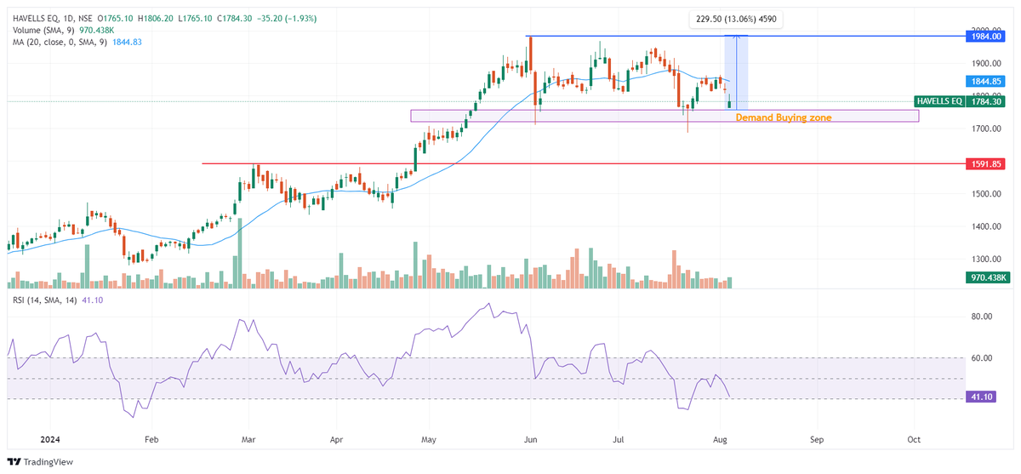Click the Jun time axis label

(x=531, y=441)
